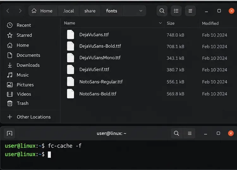Screen dimensions: 237x170
Task: Click the 748.0 kB size value
Action: (x=175, y=35)
